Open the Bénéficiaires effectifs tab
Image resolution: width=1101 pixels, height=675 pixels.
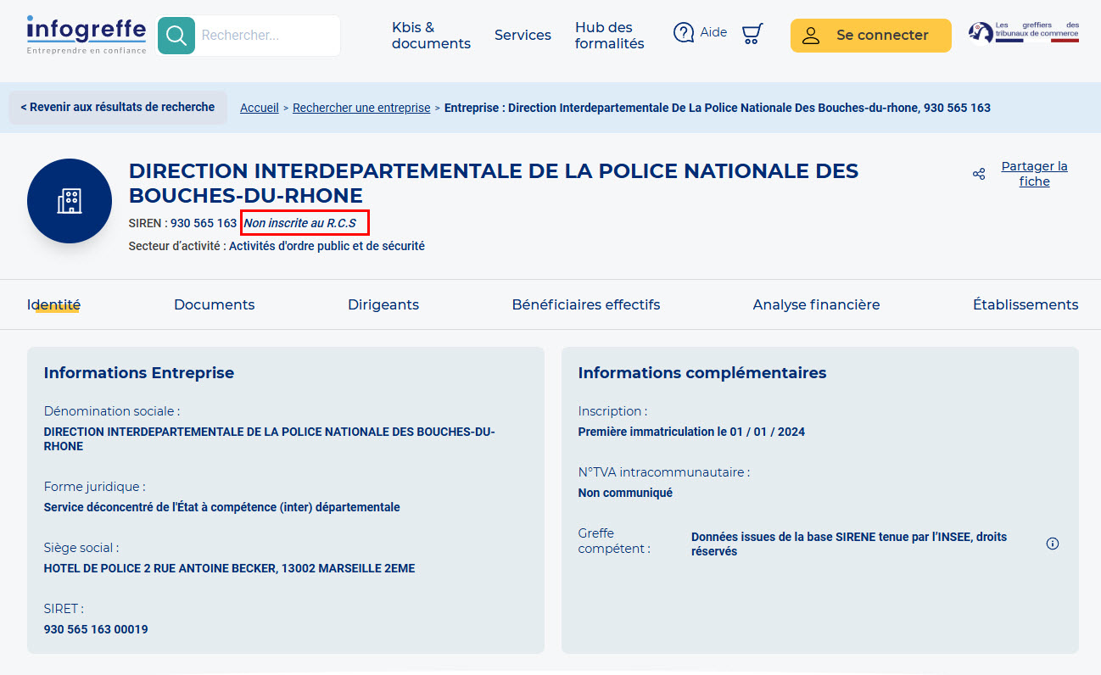(x=585, y=304)
